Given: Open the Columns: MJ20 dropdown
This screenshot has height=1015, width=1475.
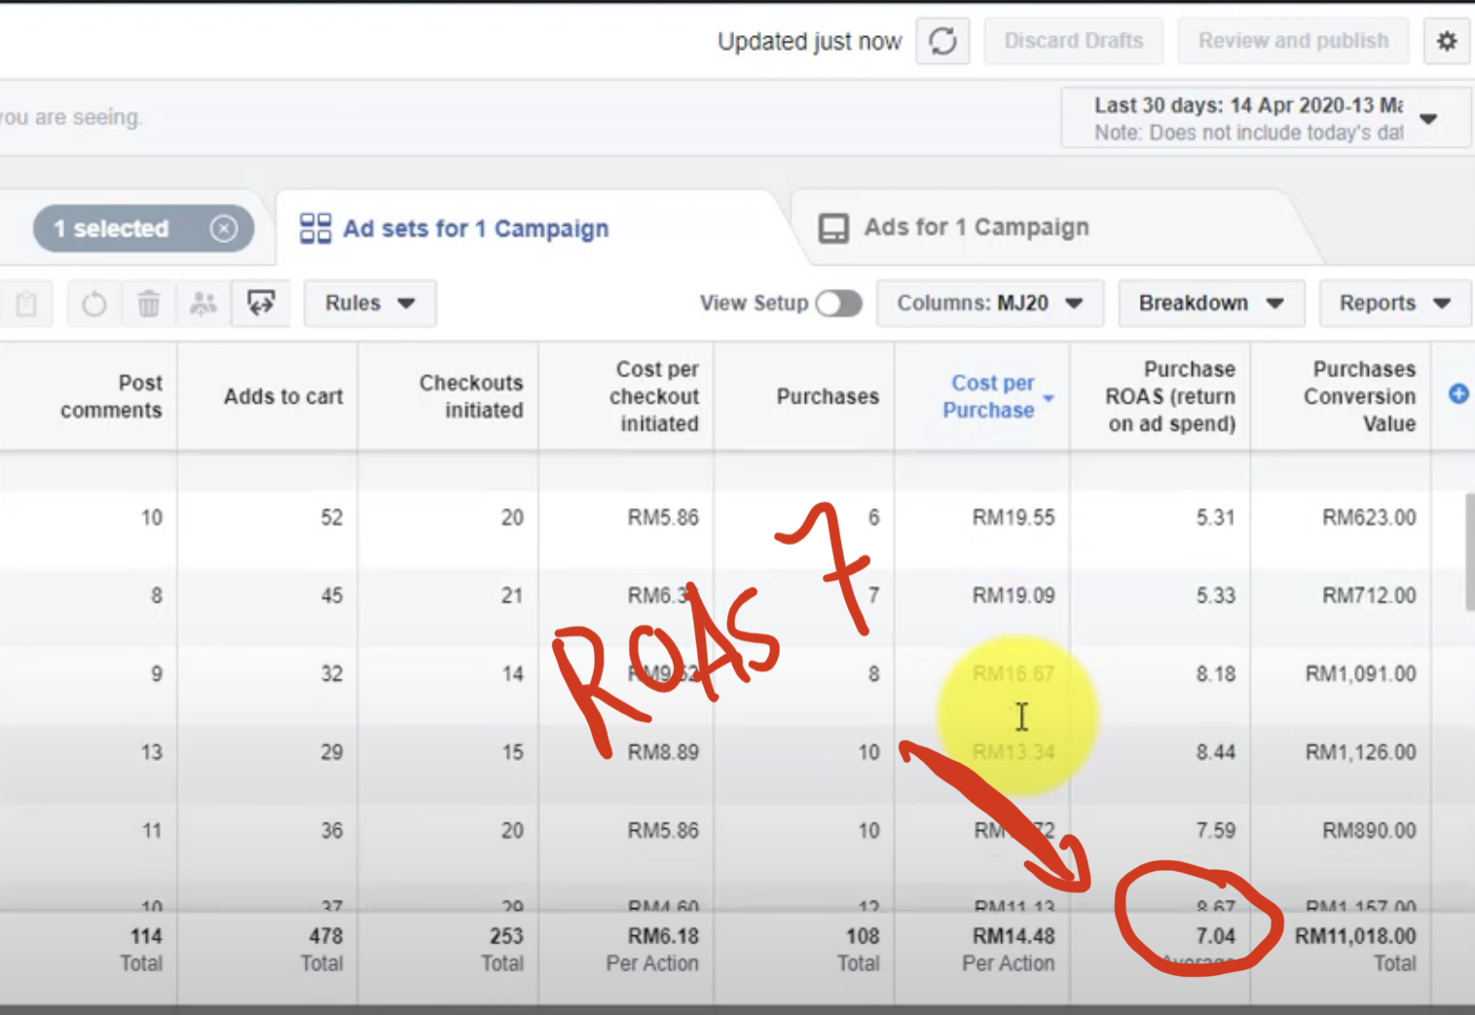Looking at the screenshot, I should 990,304.
